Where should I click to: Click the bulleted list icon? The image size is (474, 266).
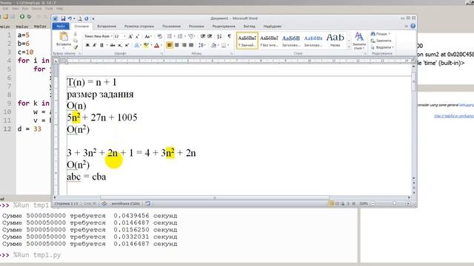pos(170,36)
